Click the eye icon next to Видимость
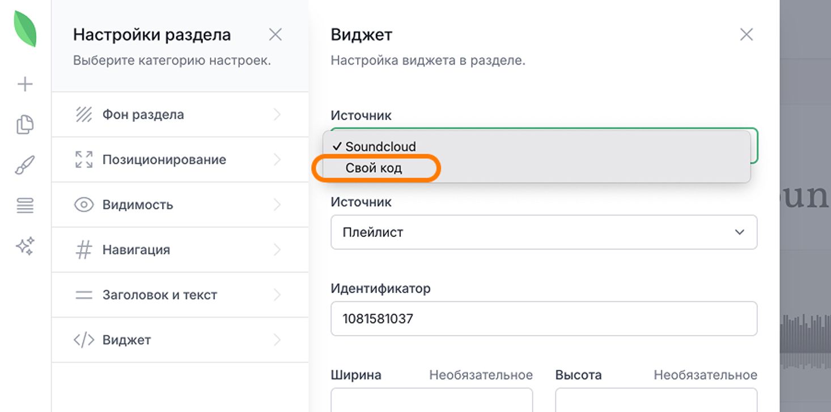831x412 pixels. coord(84,205)
